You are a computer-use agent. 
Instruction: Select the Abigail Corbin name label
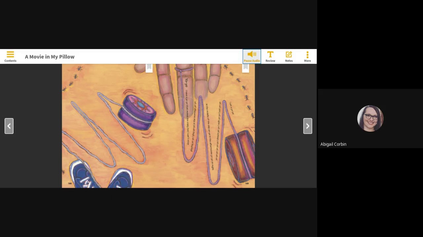(x=333, y=144)
